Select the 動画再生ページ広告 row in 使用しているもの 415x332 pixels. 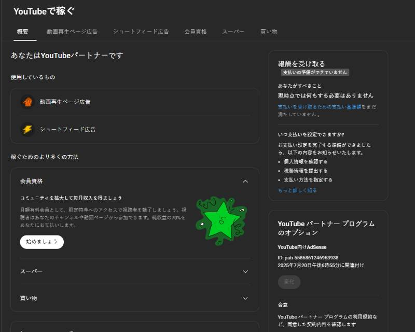135,102
